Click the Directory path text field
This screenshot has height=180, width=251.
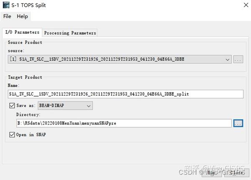point(123,123)
